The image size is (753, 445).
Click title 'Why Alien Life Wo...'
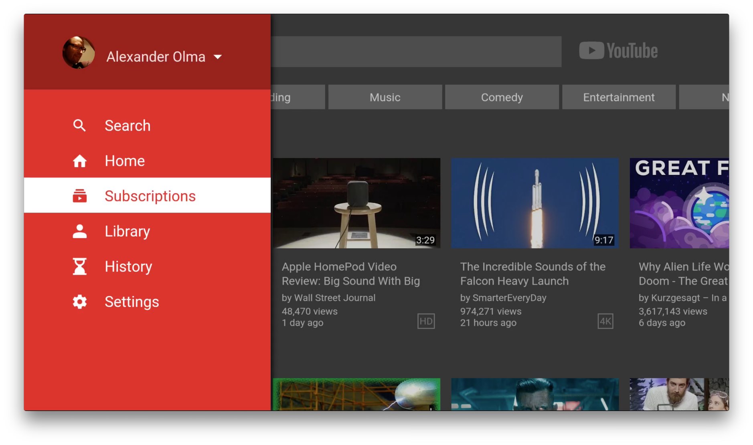click(x=684, y=274)
